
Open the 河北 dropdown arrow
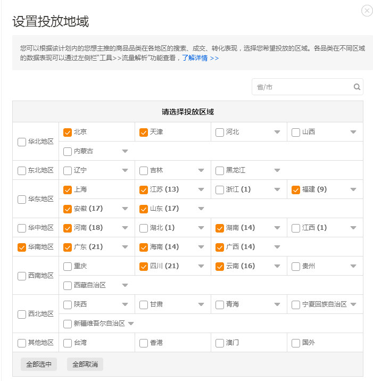277,132
